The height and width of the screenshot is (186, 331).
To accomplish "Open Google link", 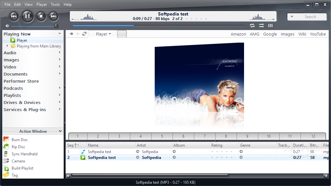I will pyautogui.click(x=270, y=34).
